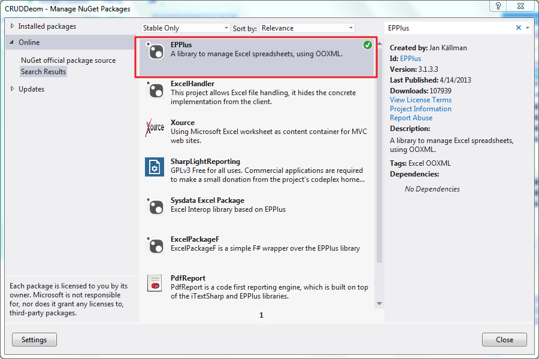Click the Downloads 107939 text
This screenshot has width=539, height=359.
[x=420, y=91]
